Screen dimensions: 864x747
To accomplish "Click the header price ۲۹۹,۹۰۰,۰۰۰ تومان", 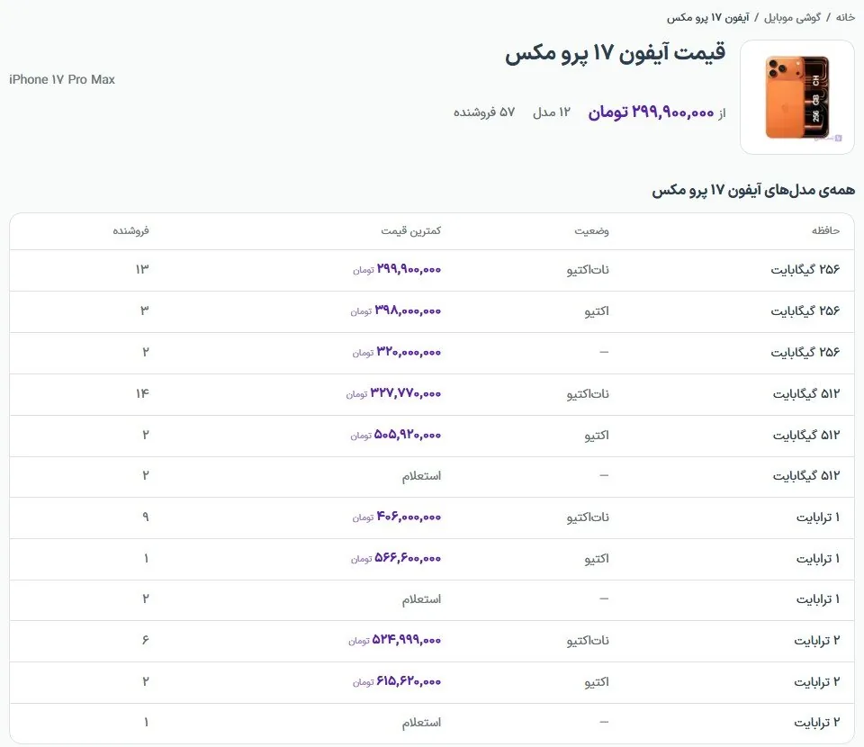I will pyautogui.click(x=651, y=112).
